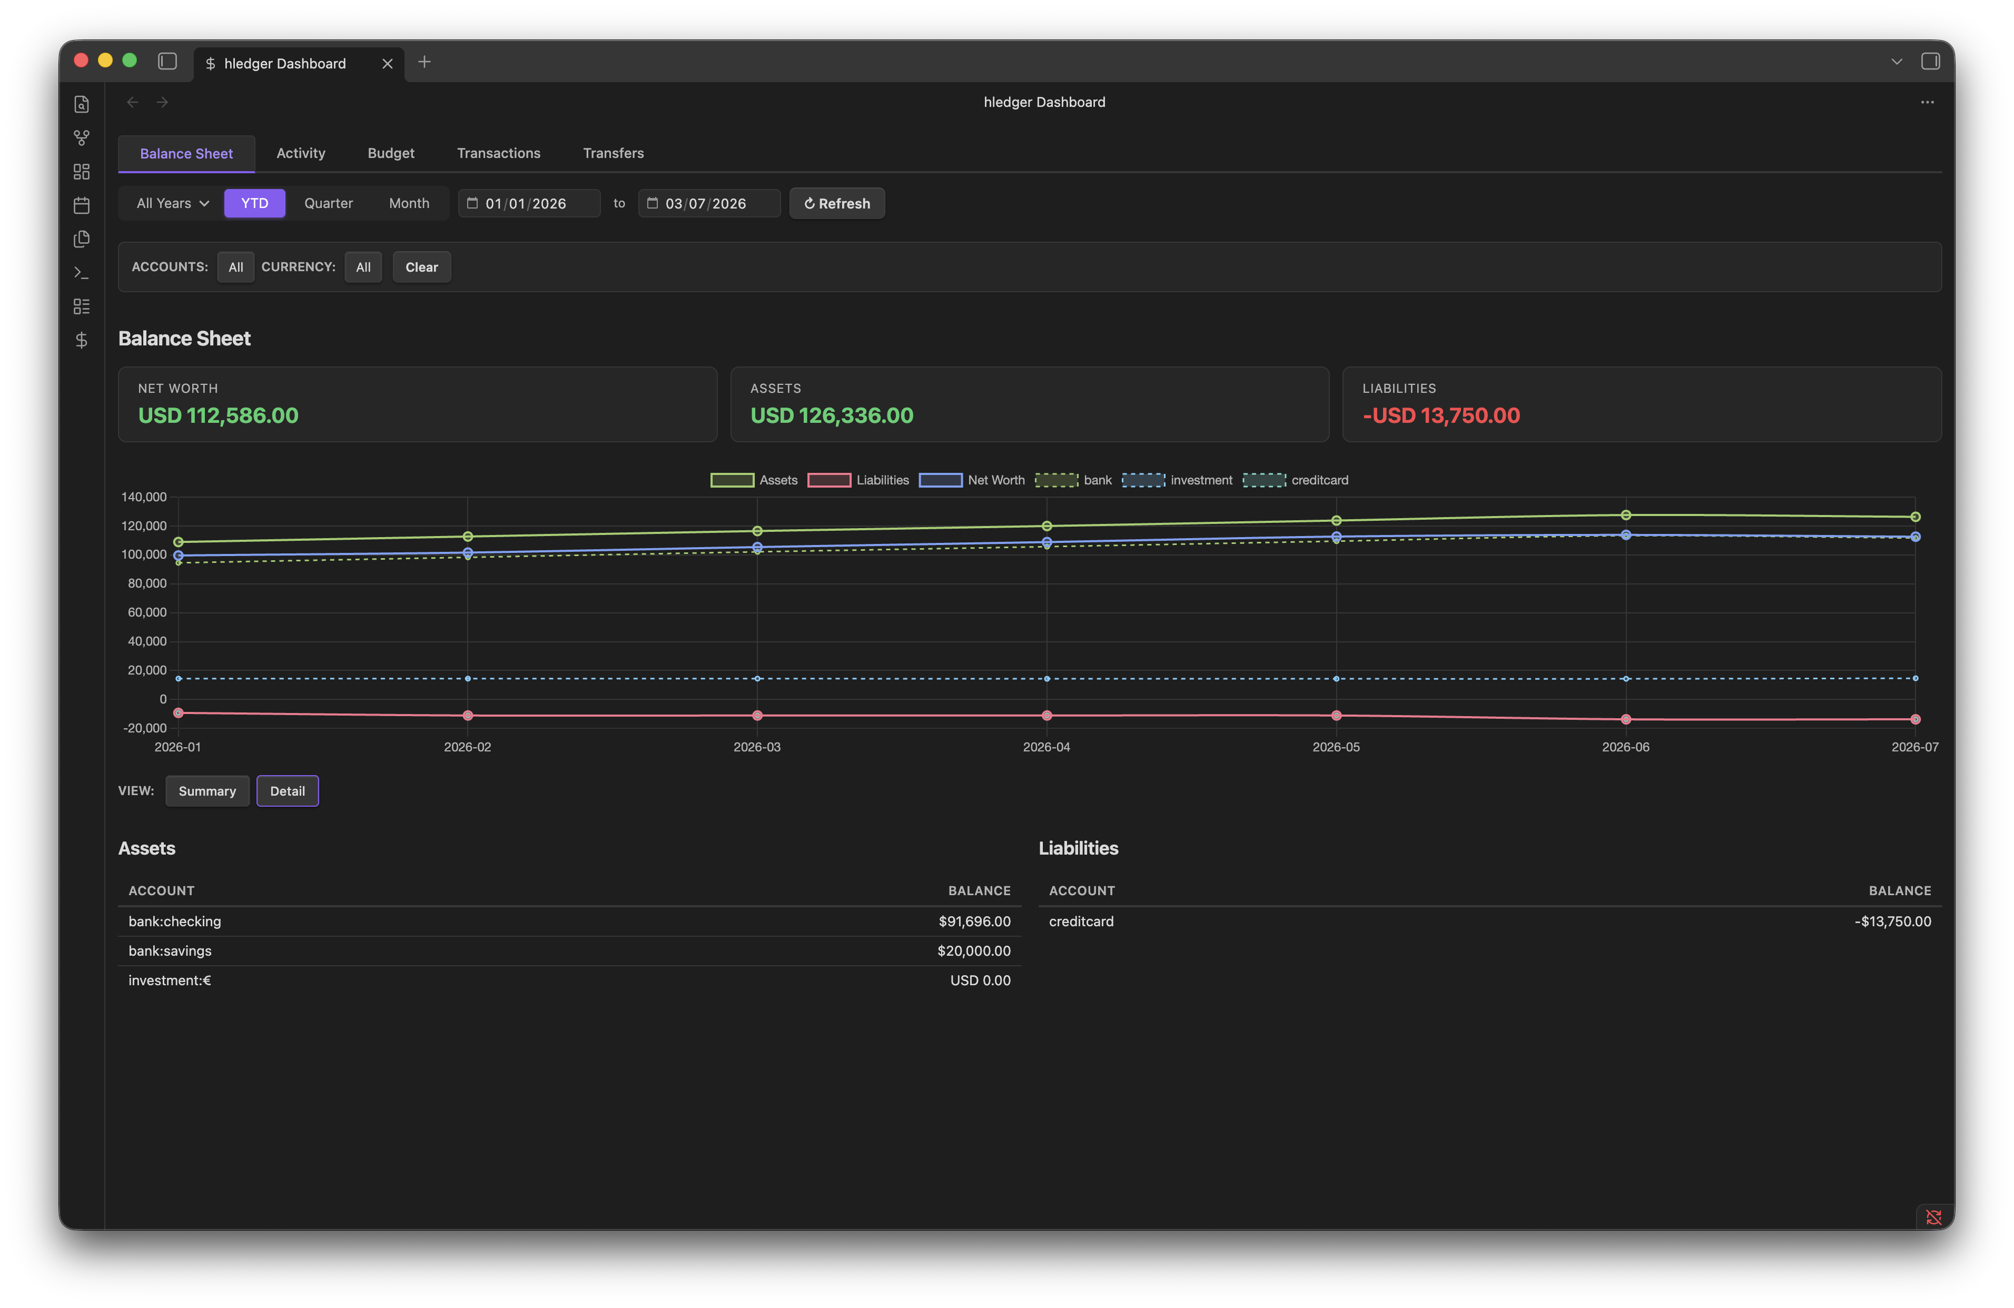This screenshot has height=1308, width=2014.
Task: Open hledger dashboard via dollar ribbon icon
Action: (81, 340)
